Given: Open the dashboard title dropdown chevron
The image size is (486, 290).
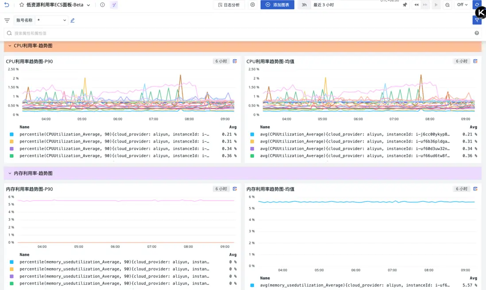Looking at the screenshot, I should pyautogui.click(x=89, y=5).
